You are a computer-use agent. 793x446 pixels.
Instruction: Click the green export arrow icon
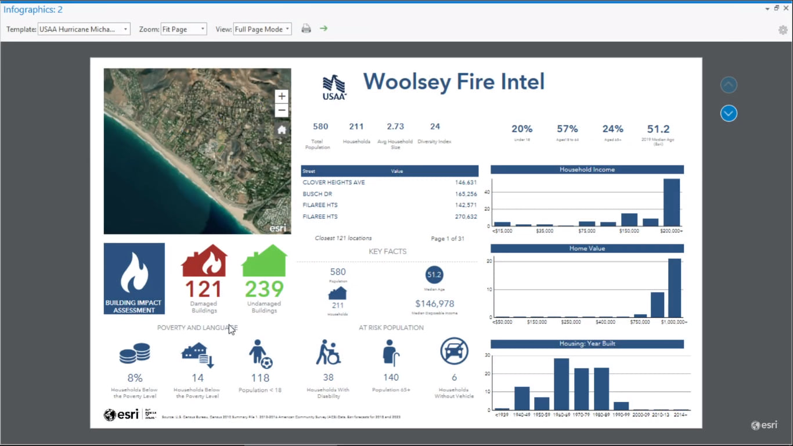pos(323,28)
